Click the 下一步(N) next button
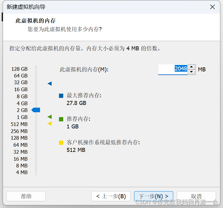The image size is (223, 208). point(154,196)
